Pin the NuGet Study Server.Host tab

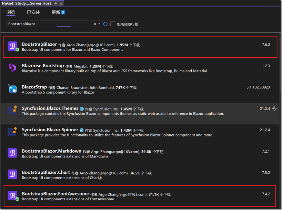coord(56,3)
